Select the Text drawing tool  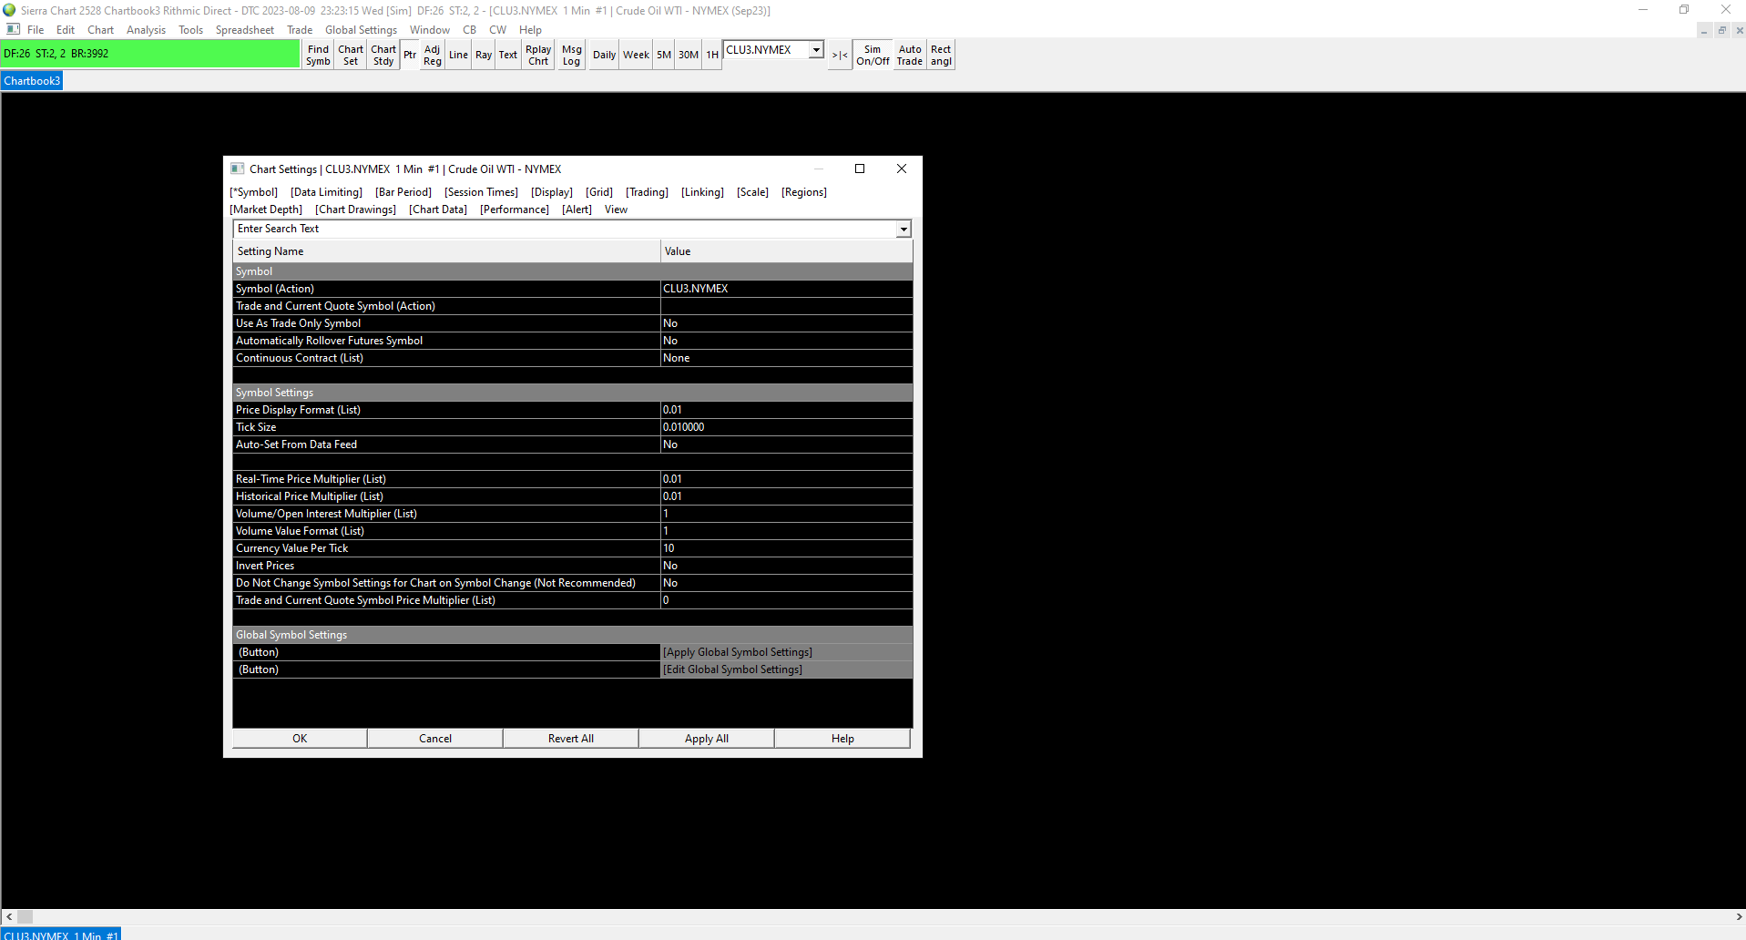click(x=508, y=55)
